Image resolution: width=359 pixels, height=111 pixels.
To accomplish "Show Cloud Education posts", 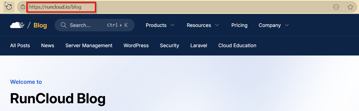I will click(x=237, y=46).
